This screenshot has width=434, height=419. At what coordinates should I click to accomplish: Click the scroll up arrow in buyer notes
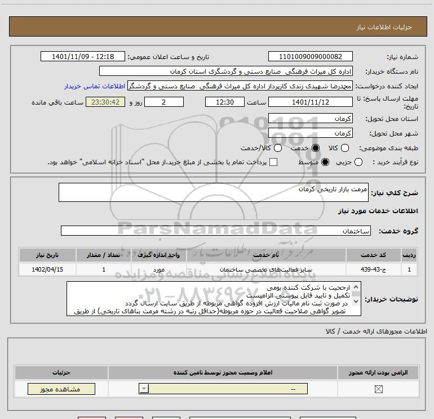[356, 287]
